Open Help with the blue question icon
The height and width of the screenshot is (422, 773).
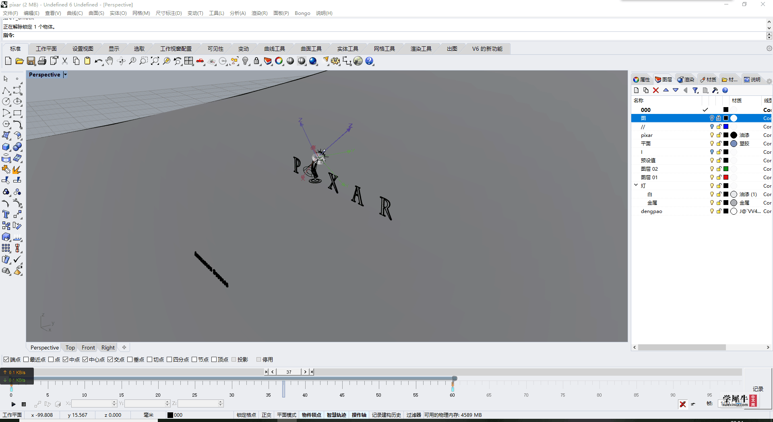[369, 61]
